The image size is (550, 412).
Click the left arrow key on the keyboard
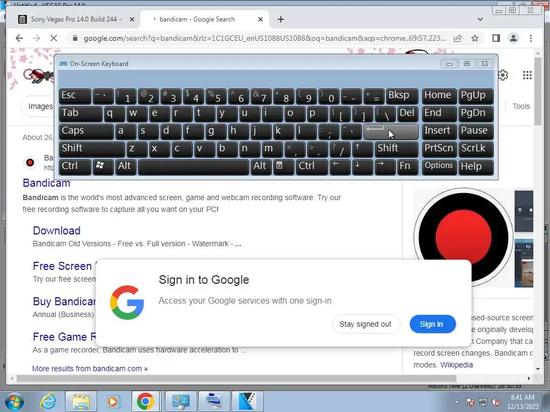coord(340,166)
